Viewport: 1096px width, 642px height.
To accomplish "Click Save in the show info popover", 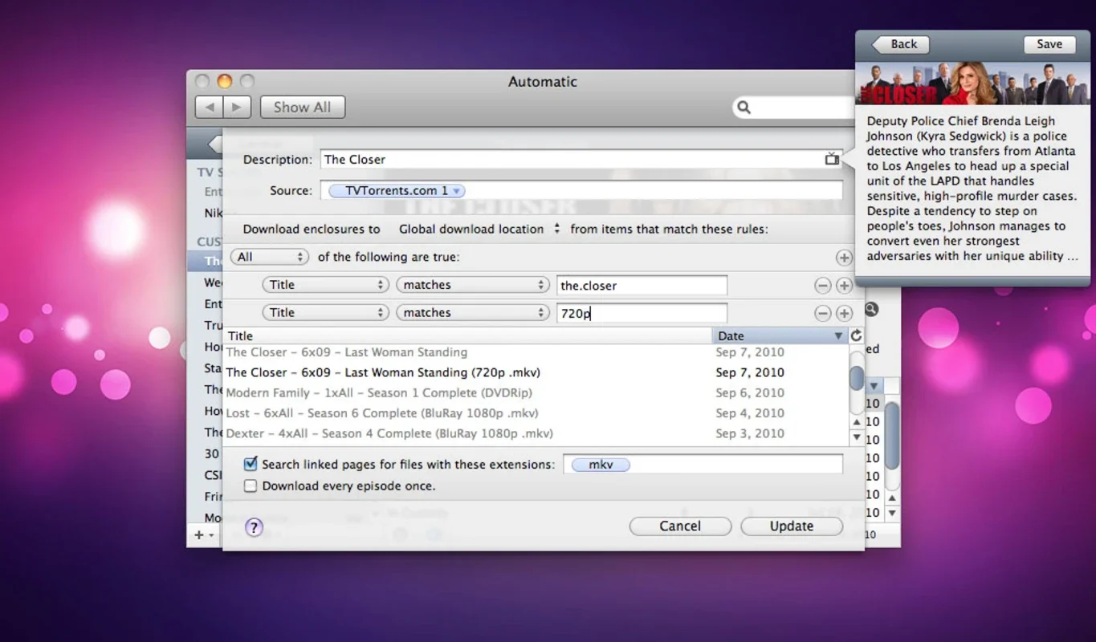I will coord(1049,44).
